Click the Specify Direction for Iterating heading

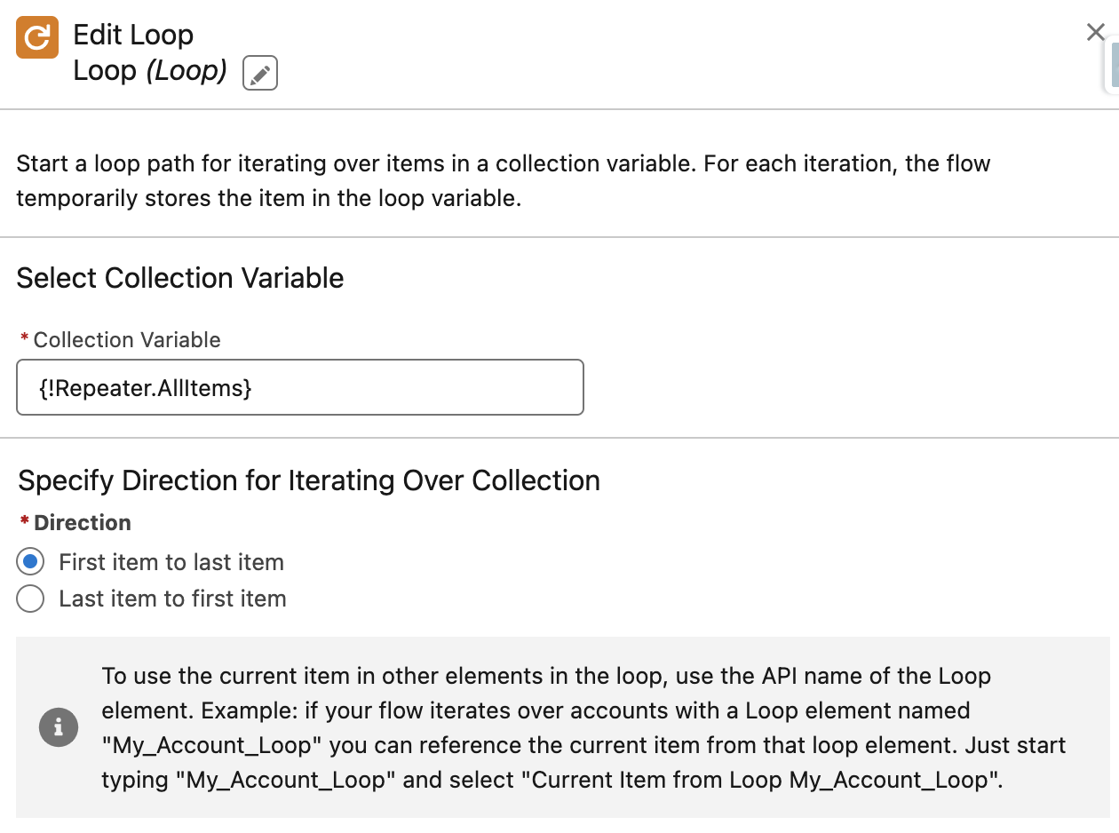tap(308, 480)
